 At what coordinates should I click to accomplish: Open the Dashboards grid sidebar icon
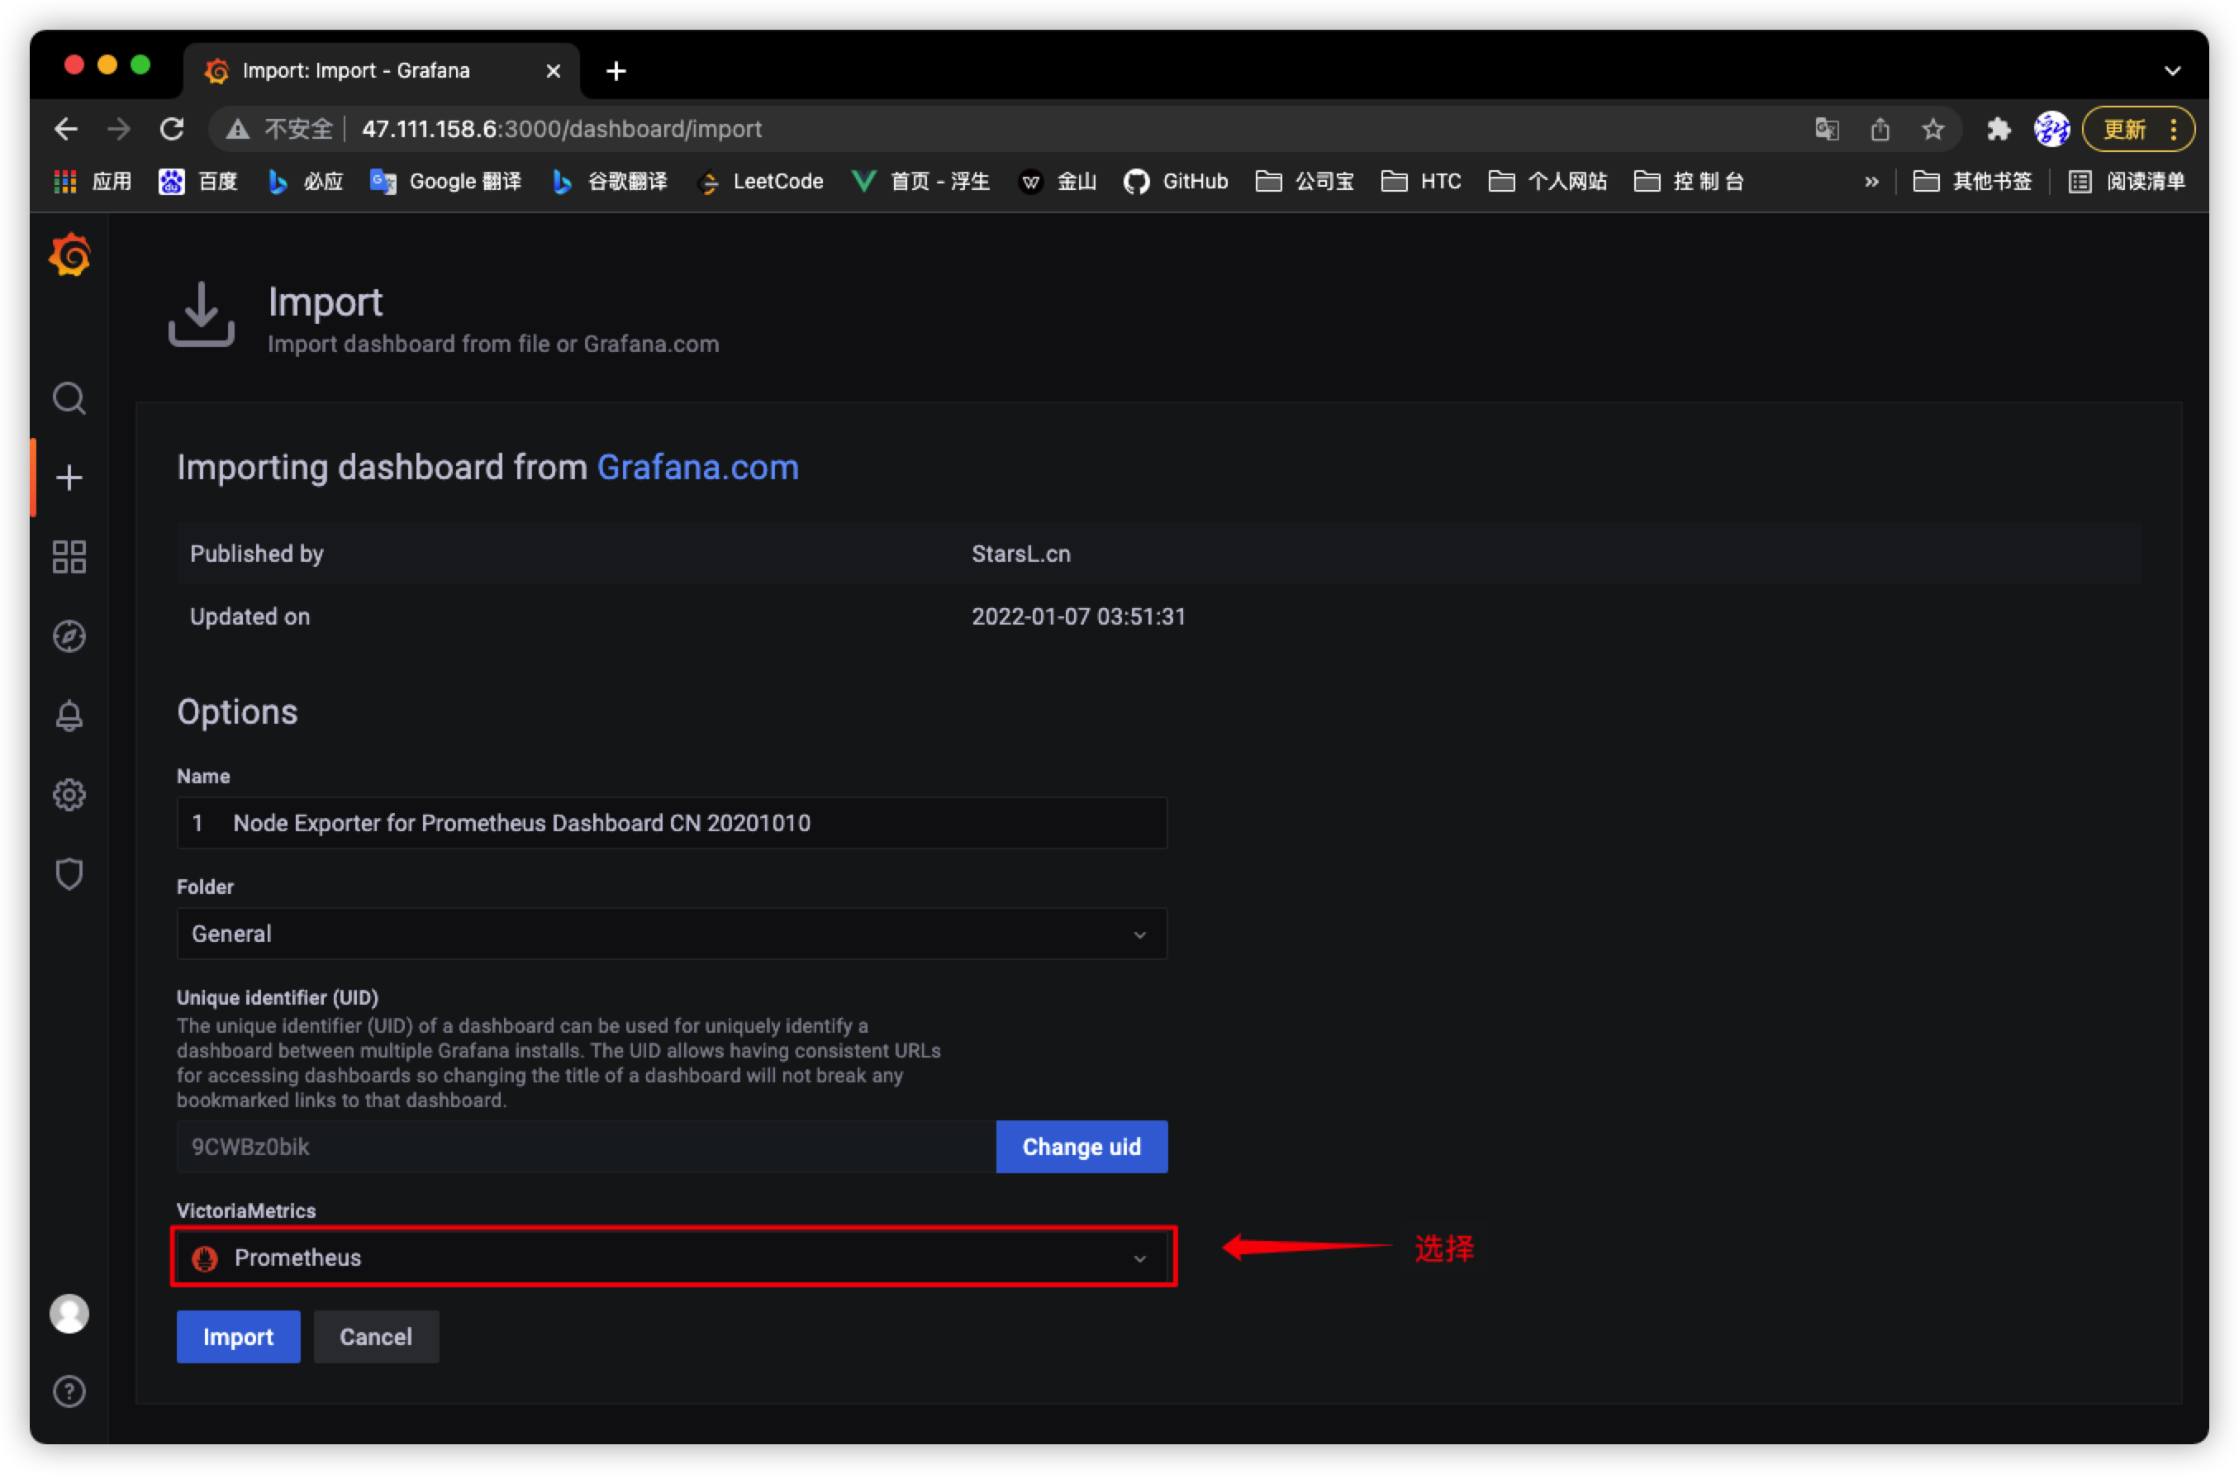click(69, 557)
